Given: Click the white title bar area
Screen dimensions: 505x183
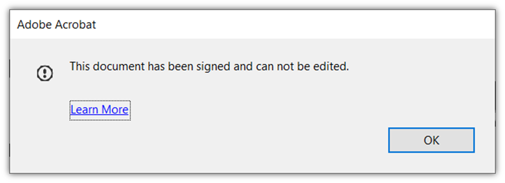Looking at the screenshot, I should pos(290,24).
